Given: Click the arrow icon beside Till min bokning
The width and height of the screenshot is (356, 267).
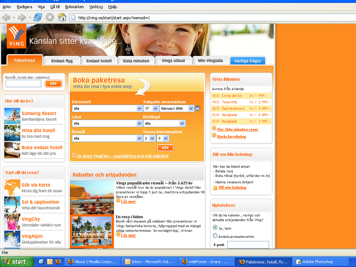Looking at the screenshot, I should [215, 188].
